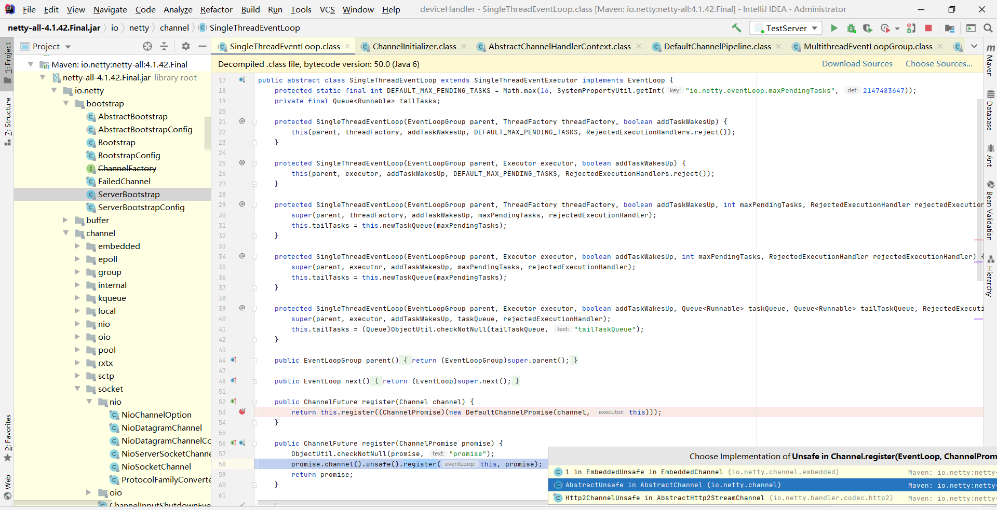
Task: Toggle the Hierarchy tool window
Action: 990,276
